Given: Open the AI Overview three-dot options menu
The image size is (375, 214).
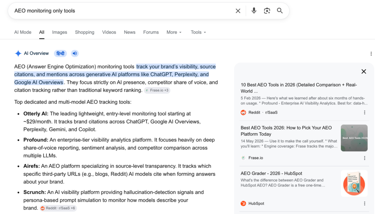Looking at the screenshot, I should coord(371,53).
